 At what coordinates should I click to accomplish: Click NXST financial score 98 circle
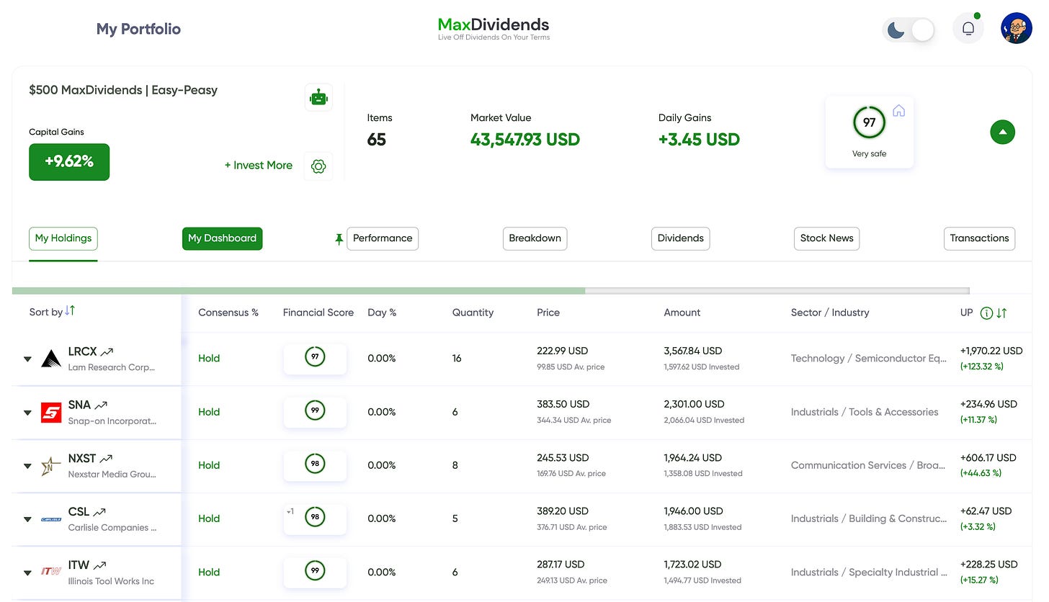[315, 464]
